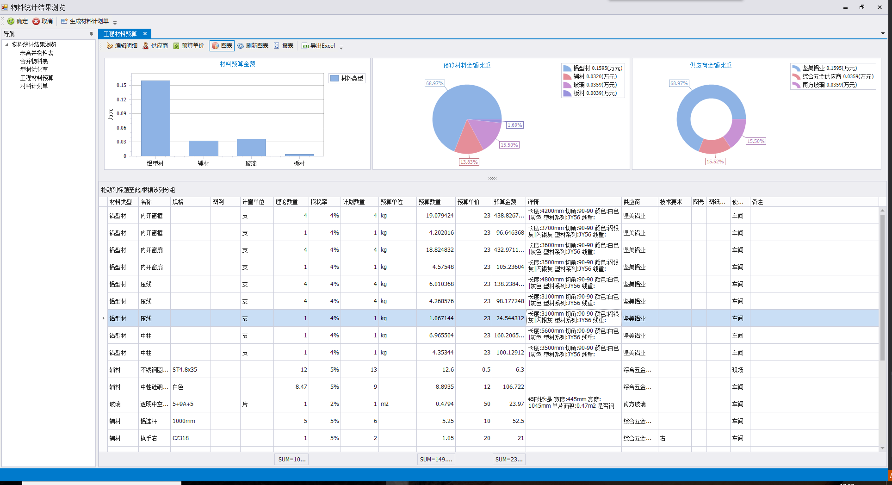Click the red 取消 cancel icon

click(36, 21)
